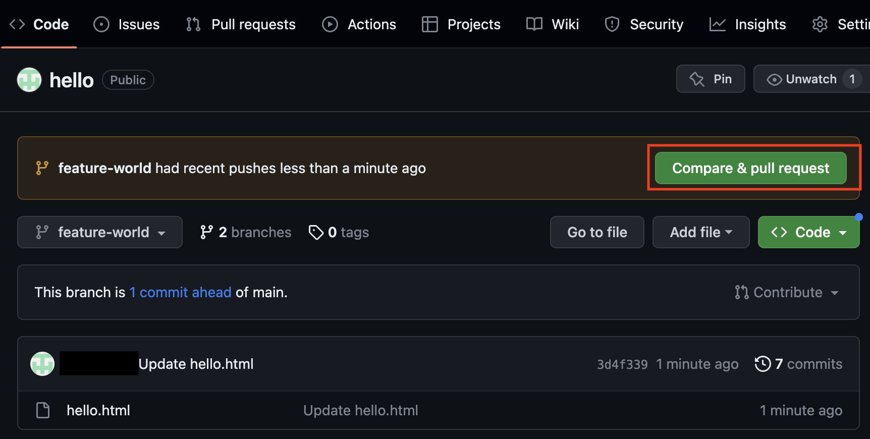Open the 1 commit ahead link
Image resolution: width=870 pixels, height=439 pixels.
coord(180,292)
